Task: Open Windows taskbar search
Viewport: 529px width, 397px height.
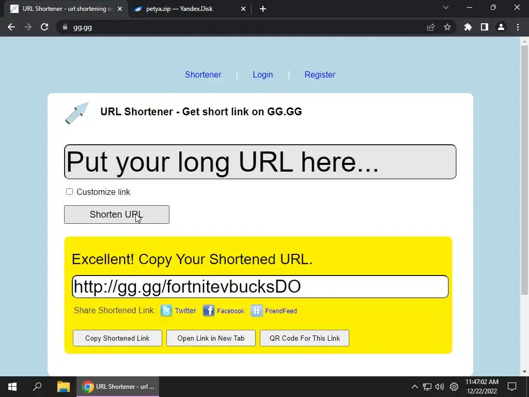Action: 37,387
